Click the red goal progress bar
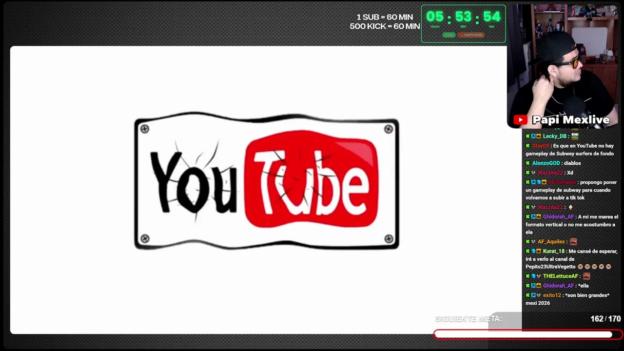This screenshot has height=351, width=624. click(528, 334)
